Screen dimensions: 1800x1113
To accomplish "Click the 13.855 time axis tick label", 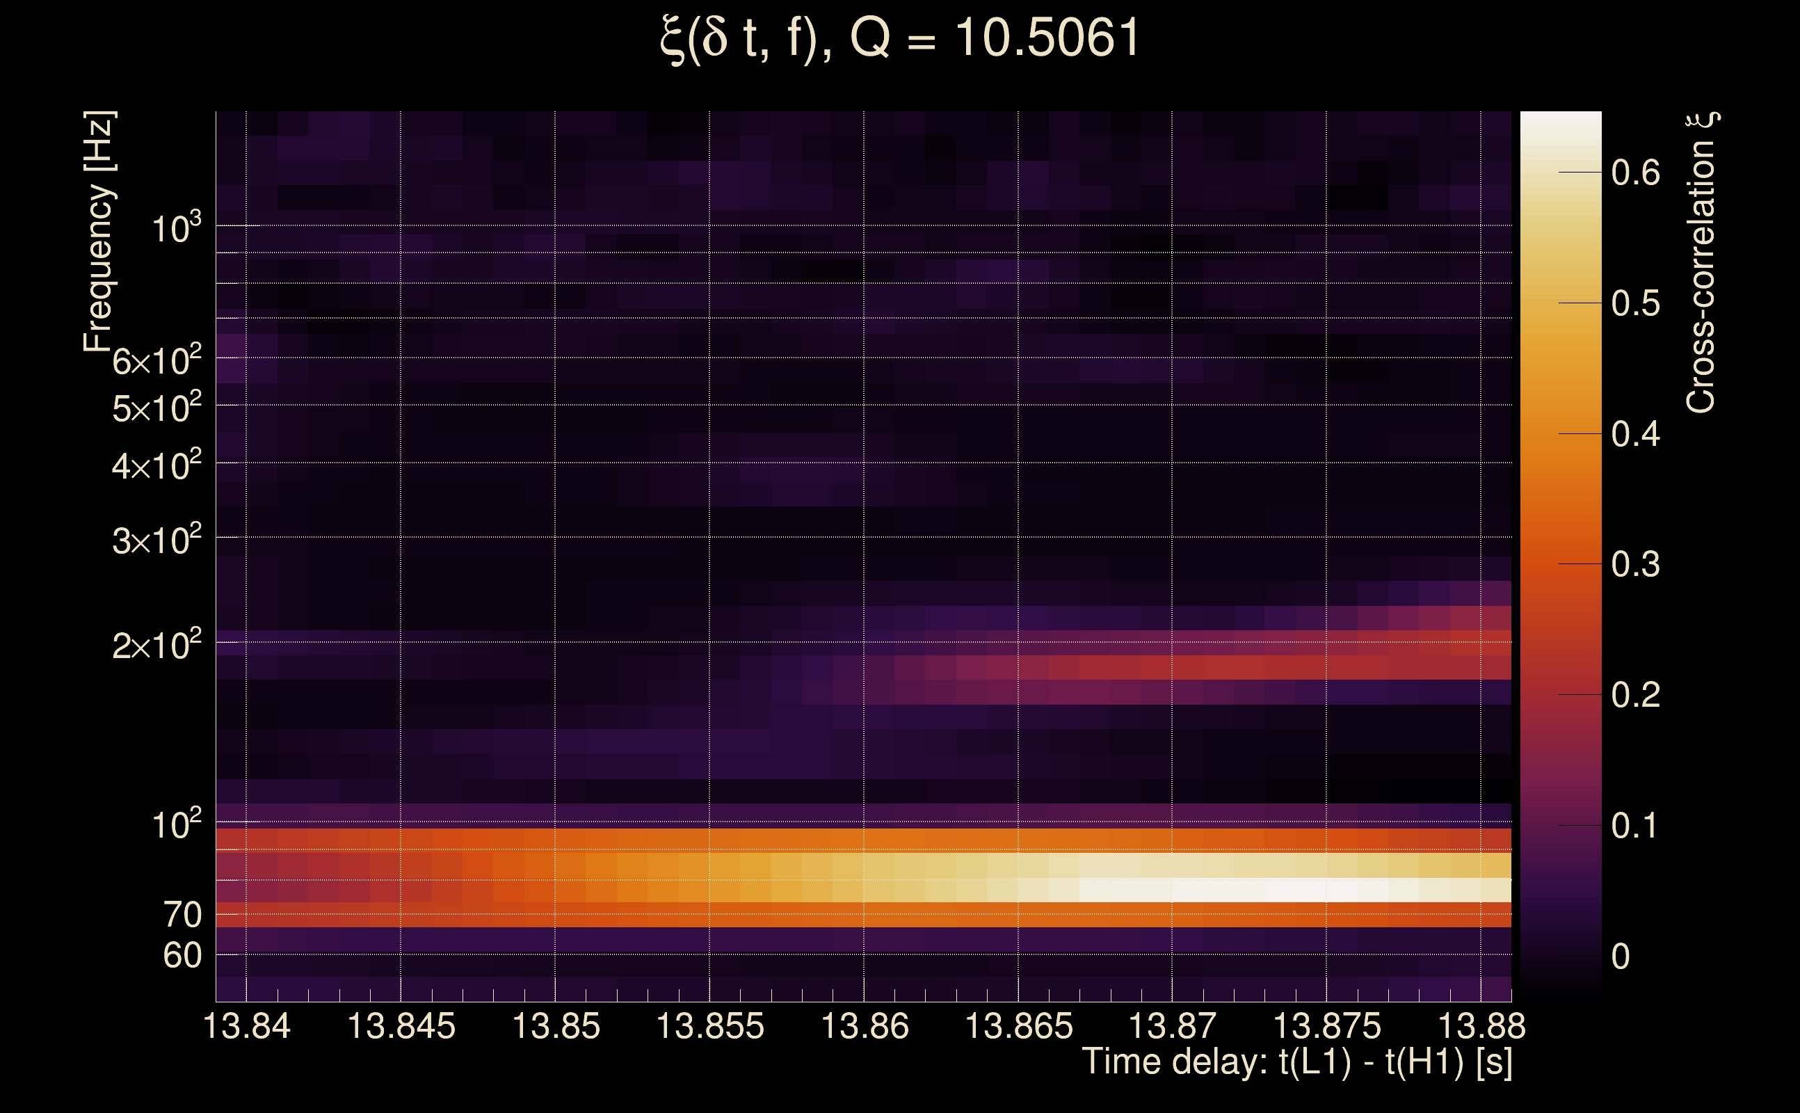I will pyautogui.click(x=710, y=1026).
